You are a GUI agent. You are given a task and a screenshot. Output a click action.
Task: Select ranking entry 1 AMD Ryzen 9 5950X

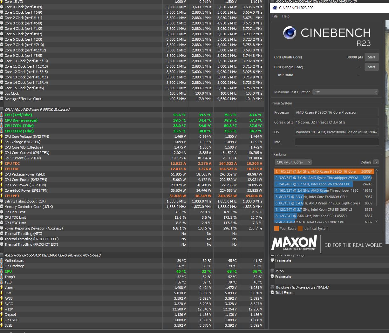(324, 171)
